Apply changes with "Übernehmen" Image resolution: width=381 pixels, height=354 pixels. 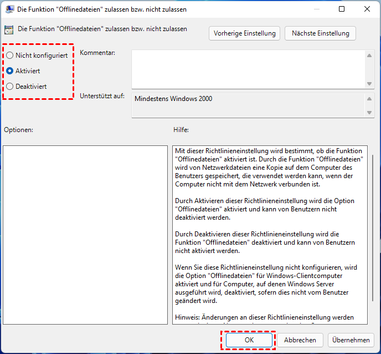[351, 340]
